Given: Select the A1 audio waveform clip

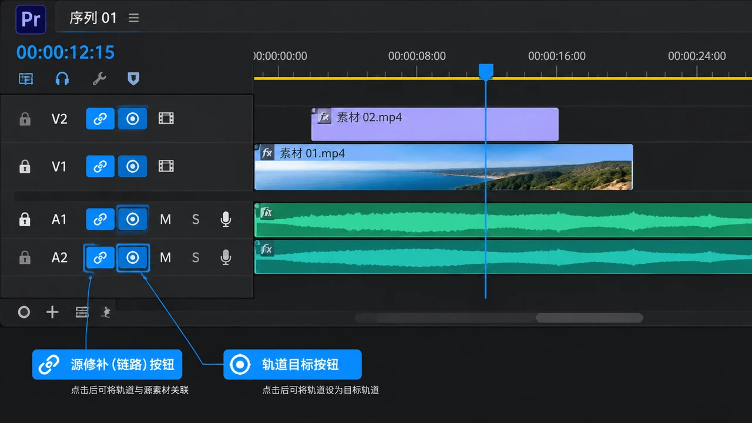Looking at the screenshot, I should pos(503,220).
